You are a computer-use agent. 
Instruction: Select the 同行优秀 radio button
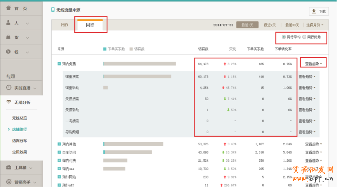[x=304, y=37]
